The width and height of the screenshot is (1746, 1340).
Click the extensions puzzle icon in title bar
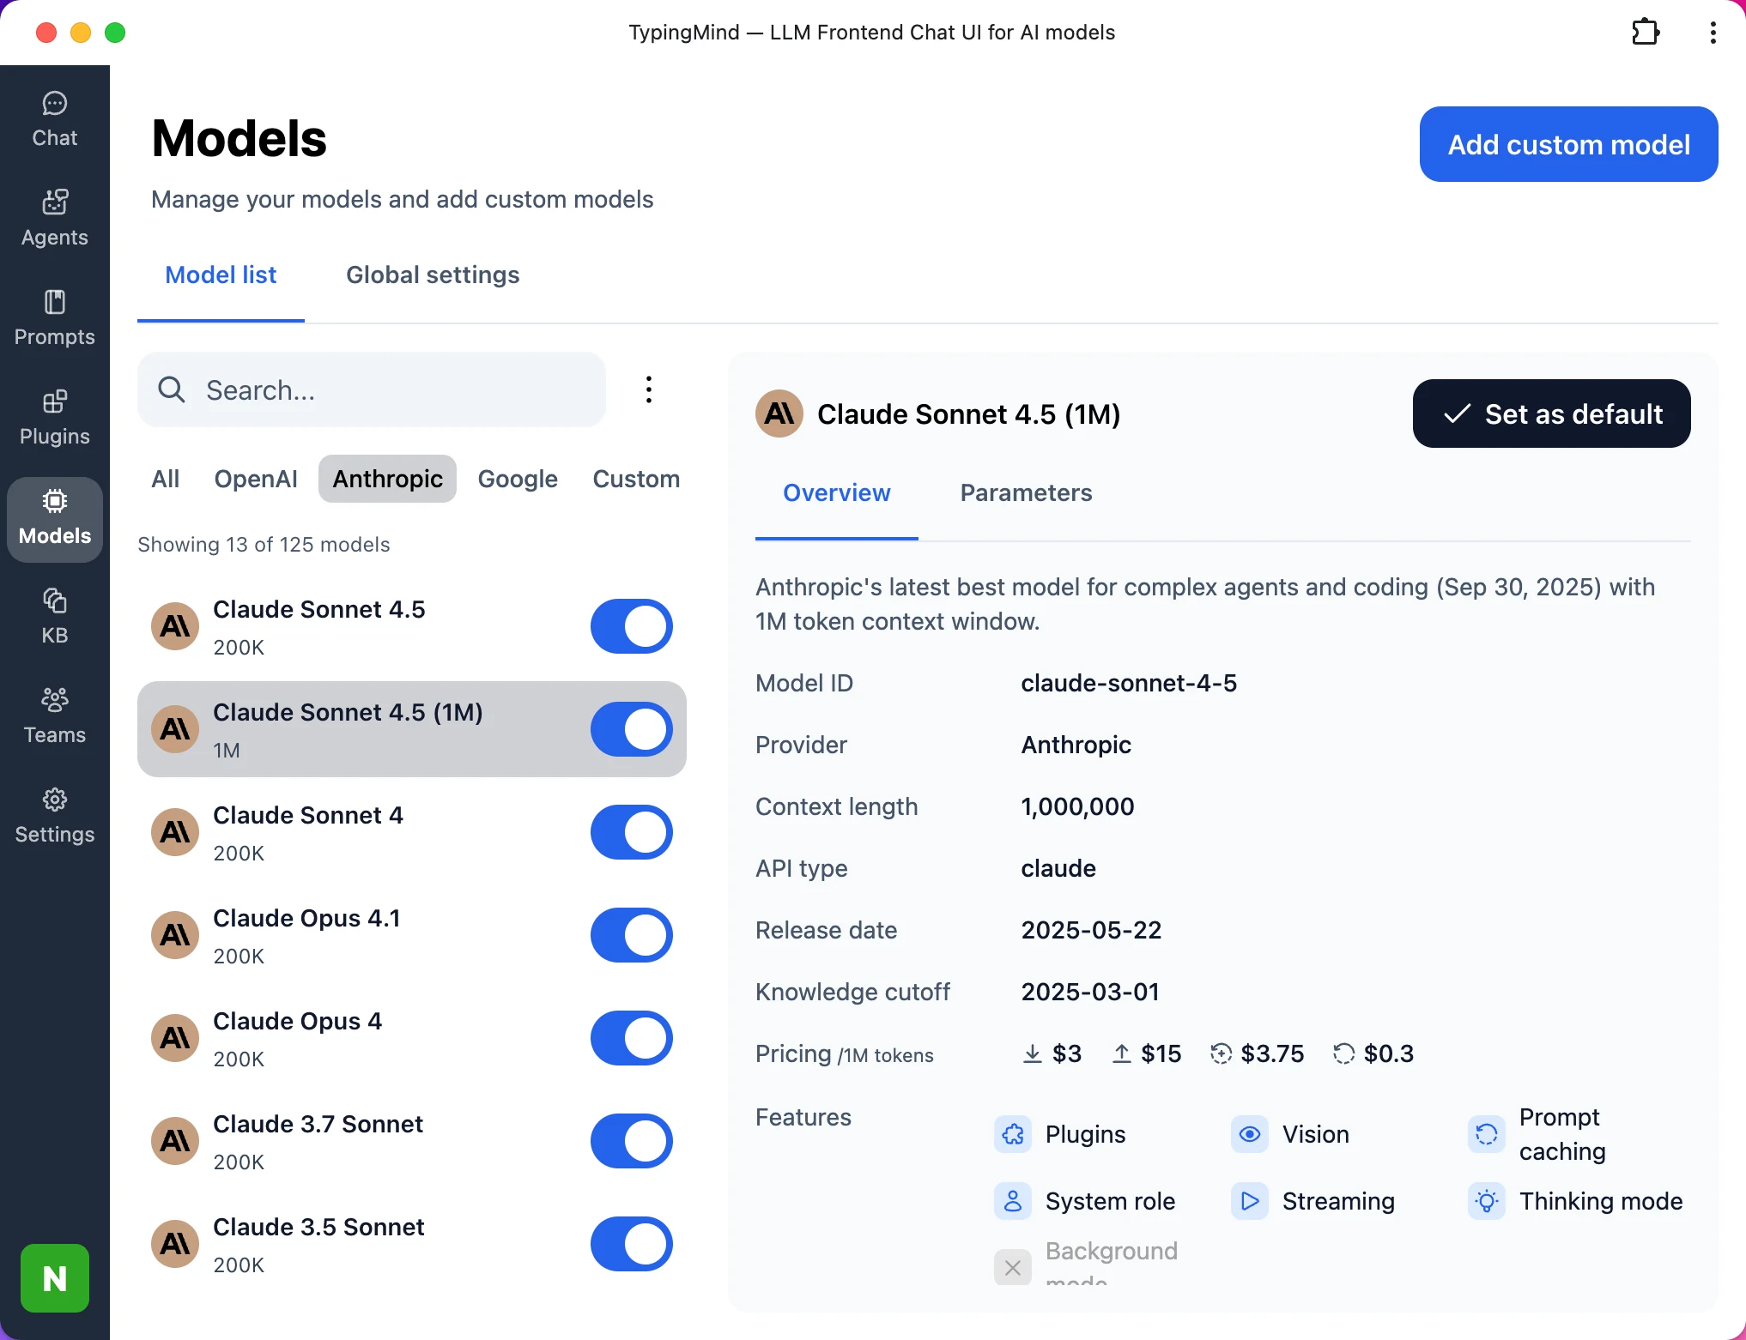(x=1646, y=33)
